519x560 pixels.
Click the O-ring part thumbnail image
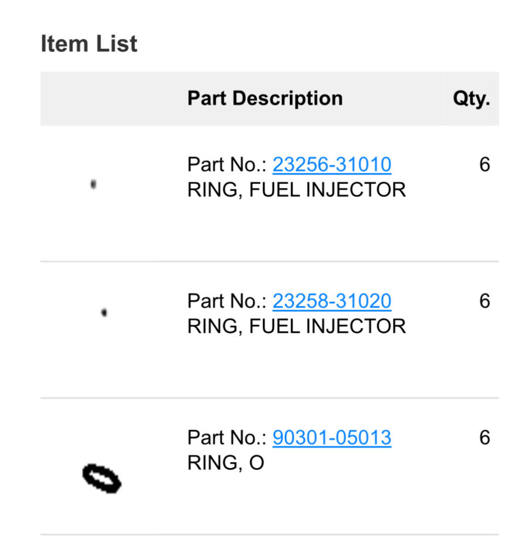click(102, 478)
